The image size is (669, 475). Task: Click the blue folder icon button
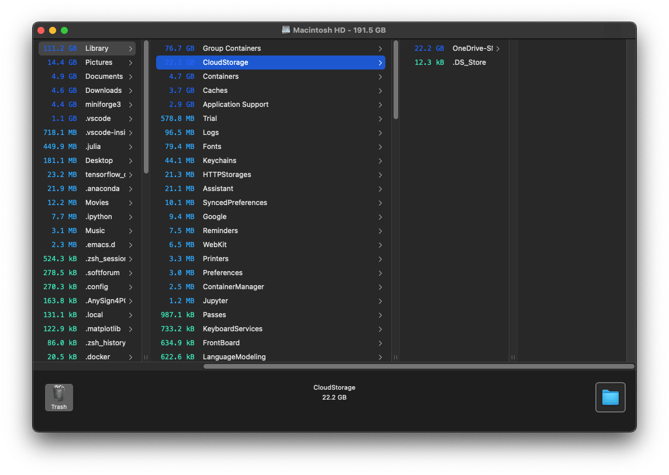point(610,397)
